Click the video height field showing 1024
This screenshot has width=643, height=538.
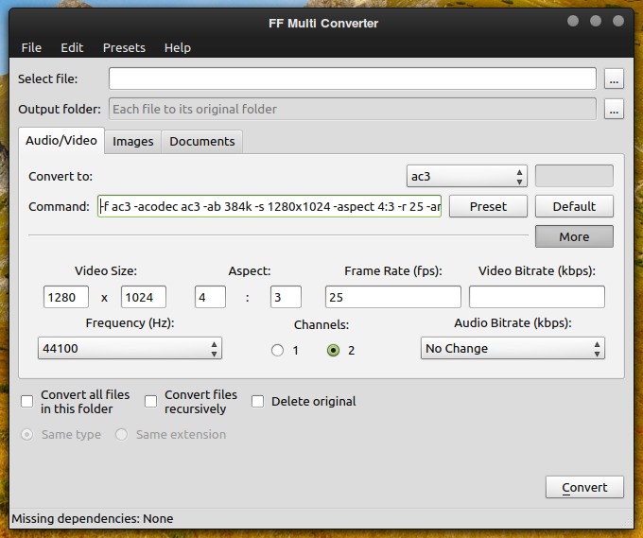(x=144, y=297)
